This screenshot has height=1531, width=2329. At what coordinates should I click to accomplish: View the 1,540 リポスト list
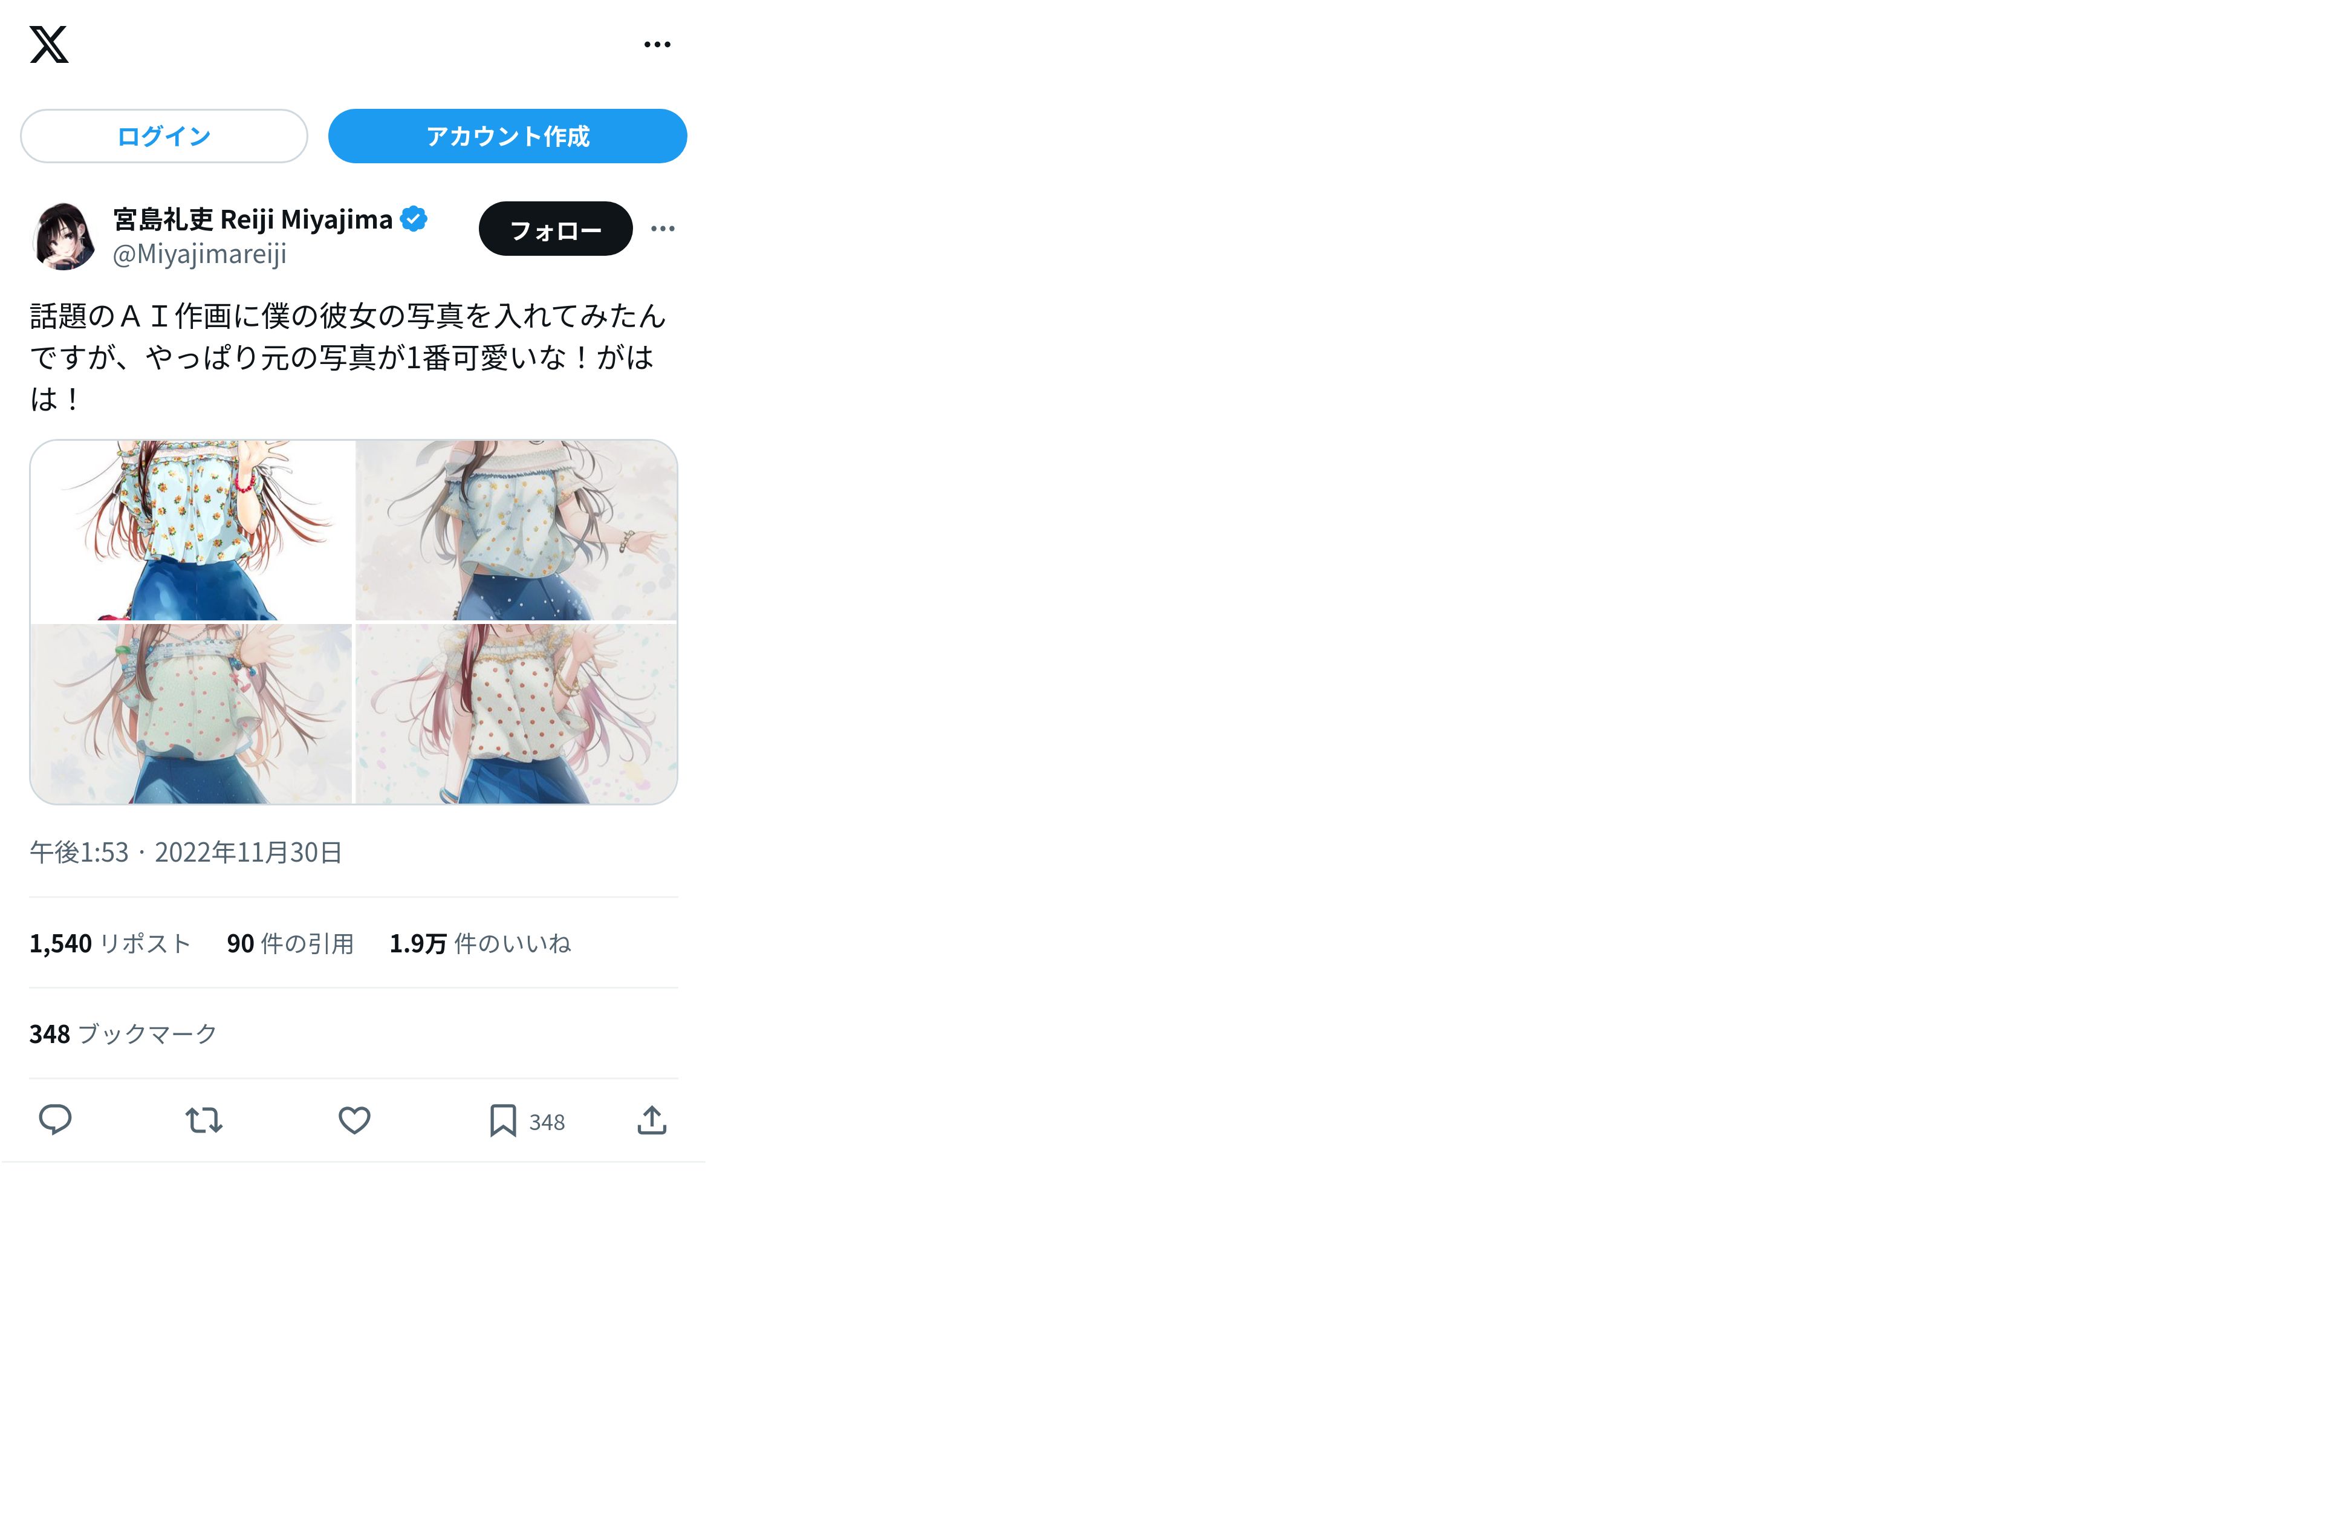(109, 944)
